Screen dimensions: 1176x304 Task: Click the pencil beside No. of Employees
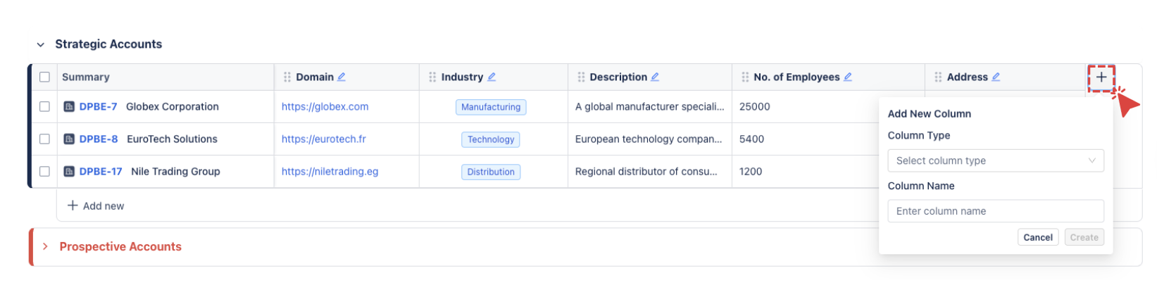click(x=848, y=77)
